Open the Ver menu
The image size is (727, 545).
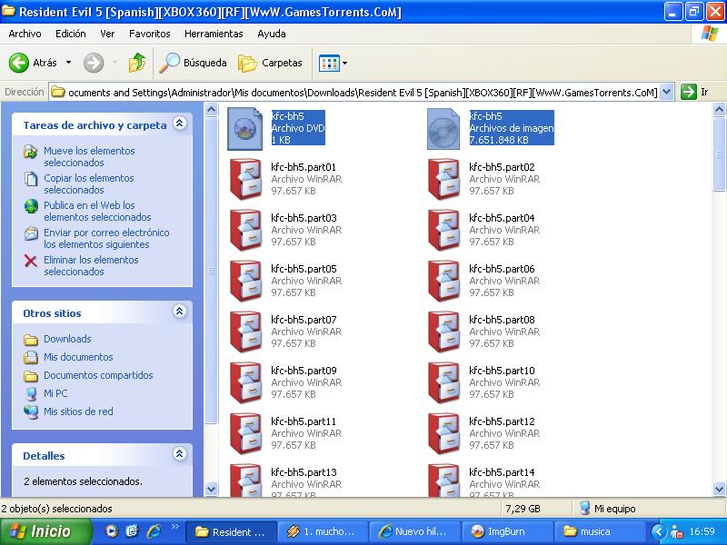click(107, 34)
